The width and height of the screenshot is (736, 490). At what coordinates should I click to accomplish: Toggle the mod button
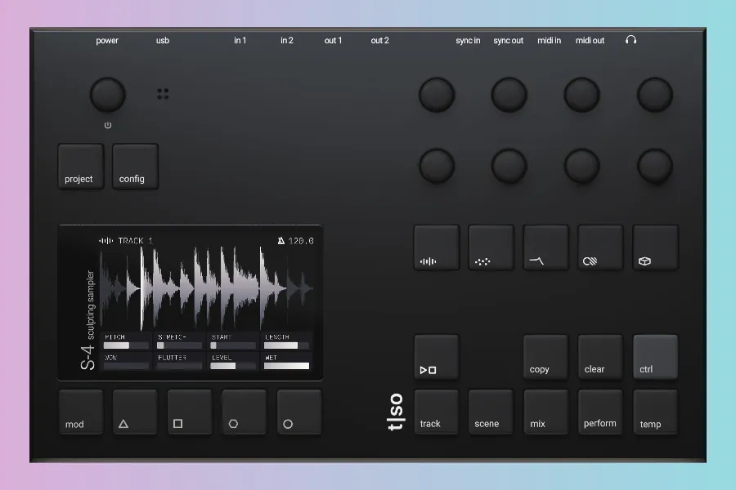tap(81, 412)
